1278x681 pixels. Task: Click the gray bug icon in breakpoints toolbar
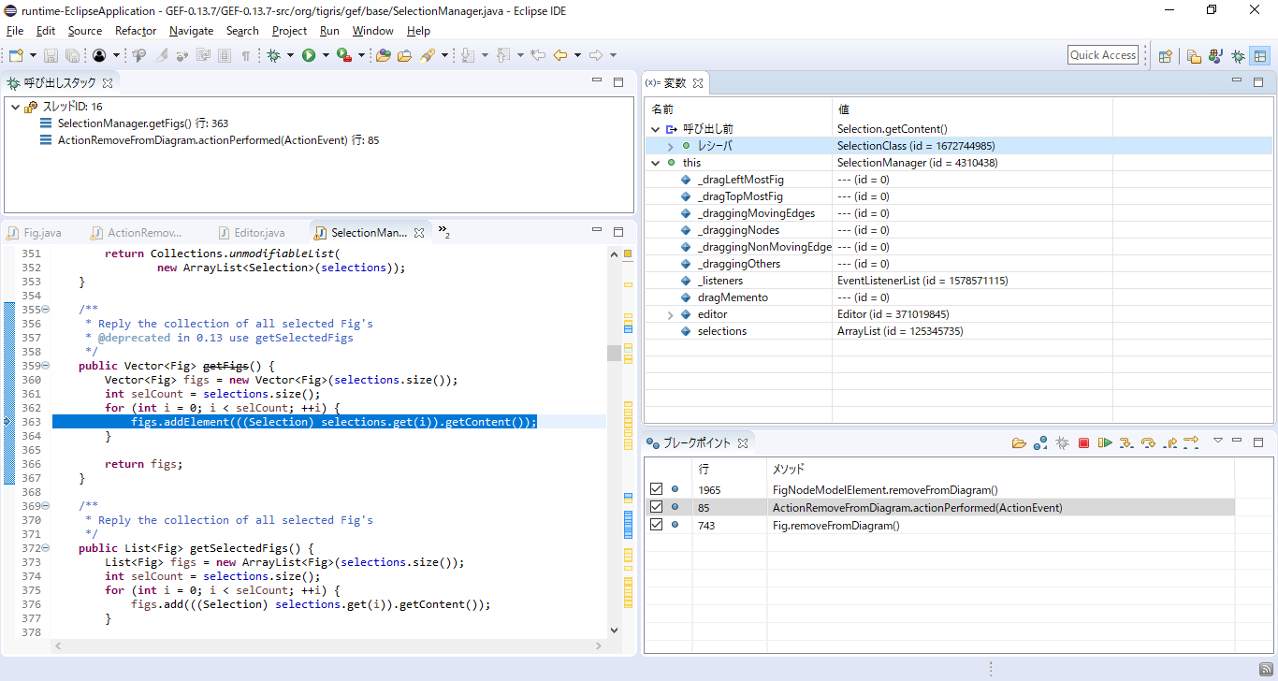point(1062,442)
